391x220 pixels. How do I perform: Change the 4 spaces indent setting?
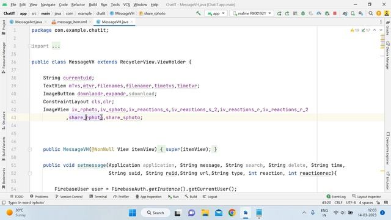click(366, 202)
